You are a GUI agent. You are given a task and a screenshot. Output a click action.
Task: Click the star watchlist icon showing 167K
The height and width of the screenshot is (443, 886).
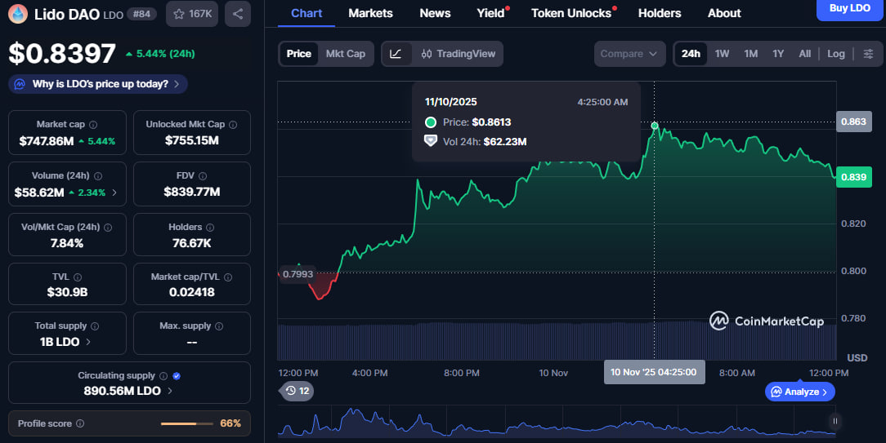tap(190, 14)
